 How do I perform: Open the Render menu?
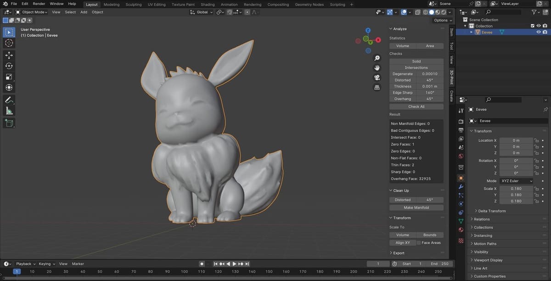pos(39,4)
